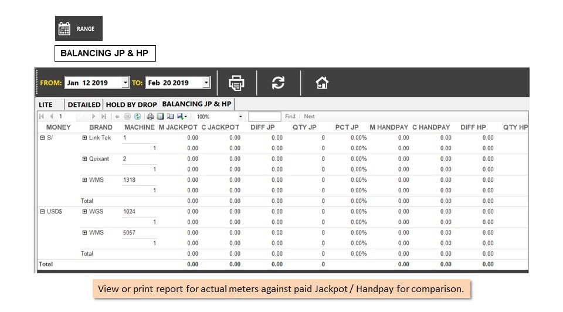Screen dimensions: 563x312
Task: Click the Next search link
Action: [x=309, y=116]
